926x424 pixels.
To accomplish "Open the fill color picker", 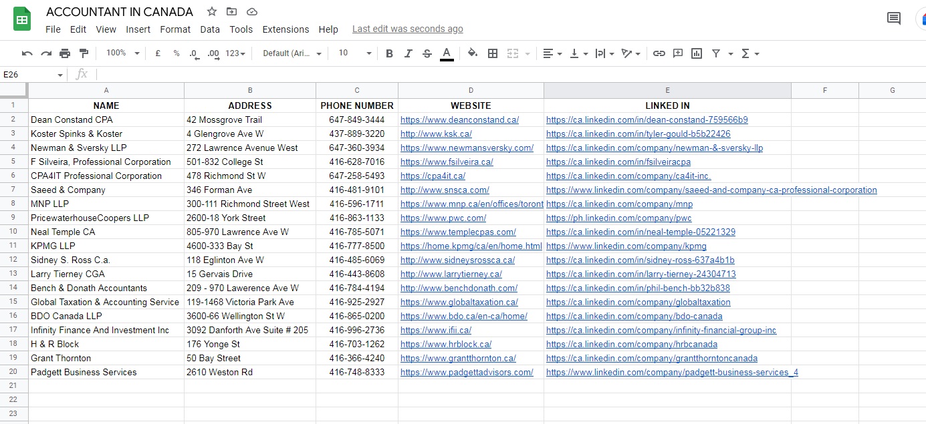I will click(473, 53).
